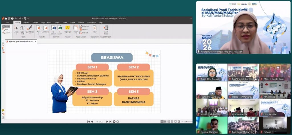Choose the Select tool icon
Viewport: 292px width, 135px height.
click(16, 28)
